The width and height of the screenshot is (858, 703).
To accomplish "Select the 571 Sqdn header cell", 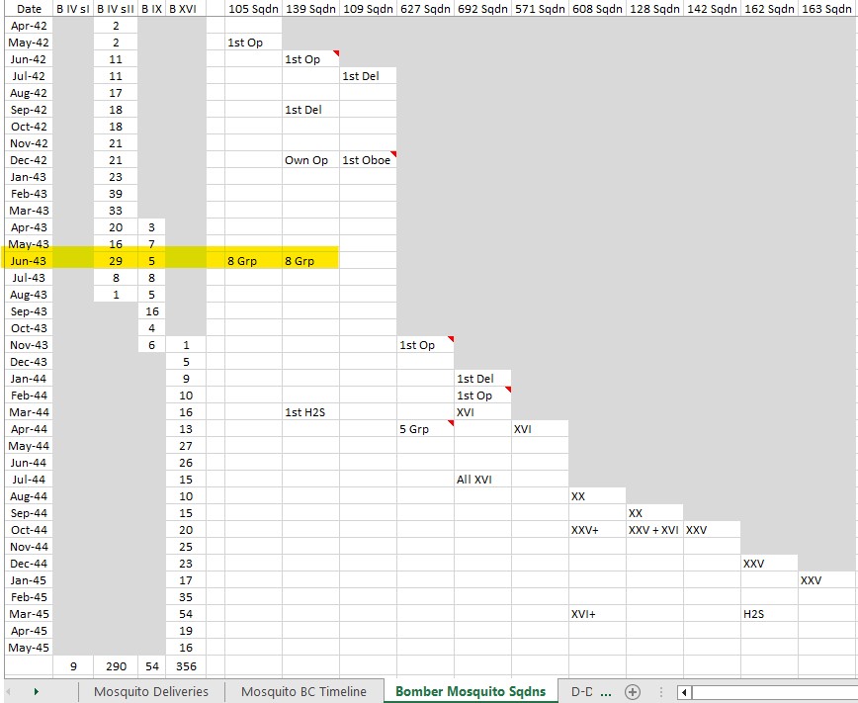I will [540, 9].
